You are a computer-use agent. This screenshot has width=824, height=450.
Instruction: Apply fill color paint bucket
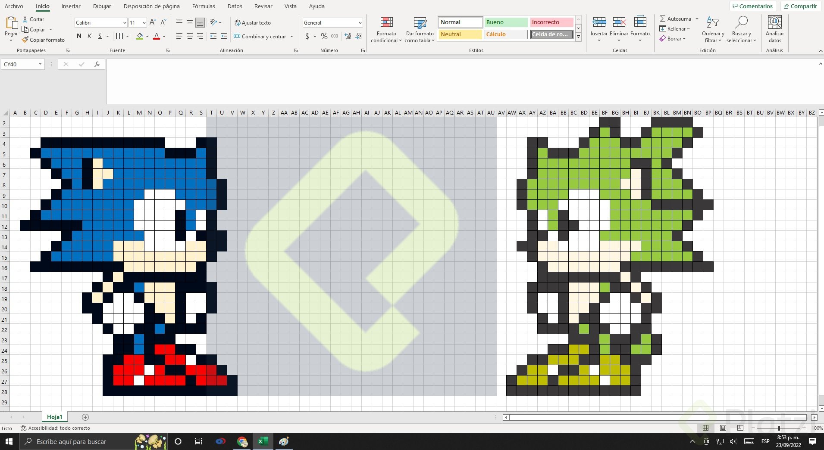[x=140, y=36]
